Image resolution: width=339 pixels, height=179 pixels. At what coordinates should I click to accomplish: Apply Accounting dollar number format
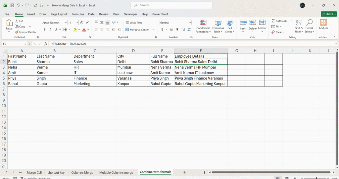[x=162, y=30]
